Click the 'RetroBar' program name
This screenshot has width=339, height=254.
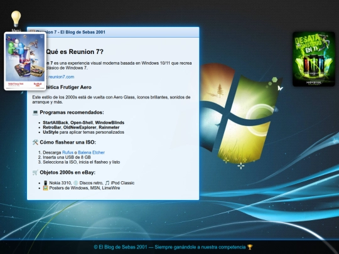point(51,127)
